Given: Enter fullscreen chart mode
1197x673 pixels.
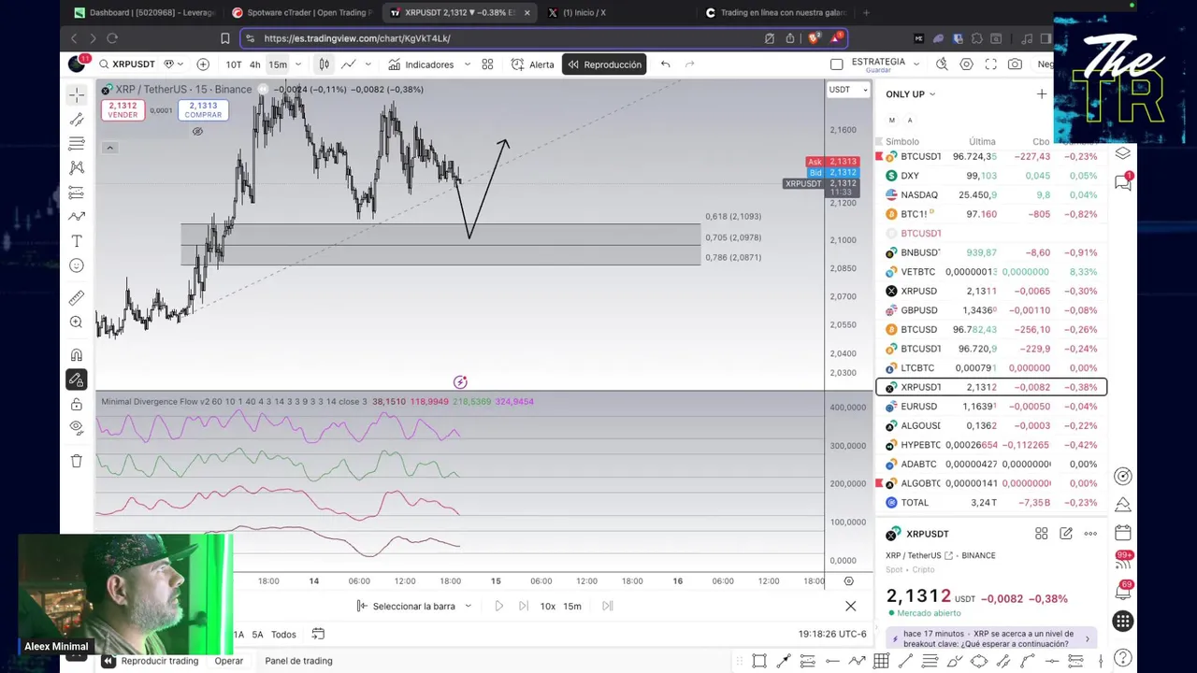Looking at the screenshot, I should pos(990,64).
